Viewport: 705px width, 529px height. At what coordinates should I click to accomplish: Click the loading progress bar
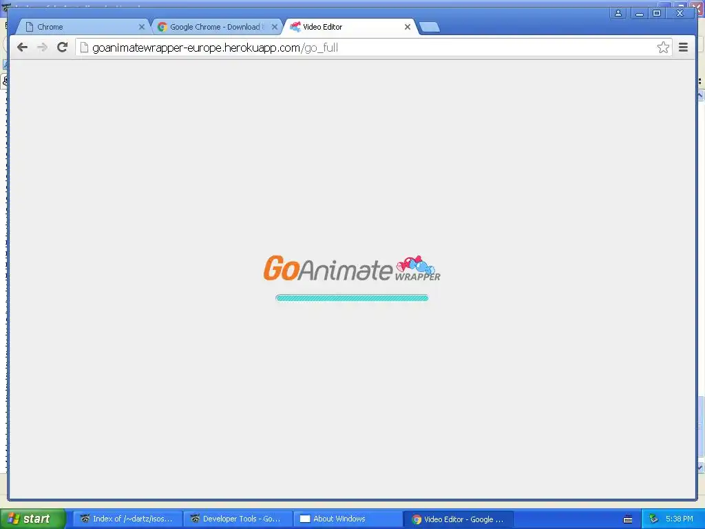pos(352,298)
